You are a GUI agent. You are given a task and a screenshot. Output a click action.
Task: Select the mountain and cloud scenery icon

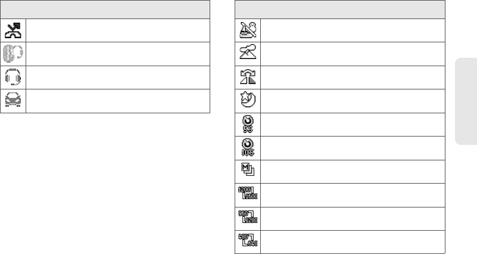pos(248,51)
